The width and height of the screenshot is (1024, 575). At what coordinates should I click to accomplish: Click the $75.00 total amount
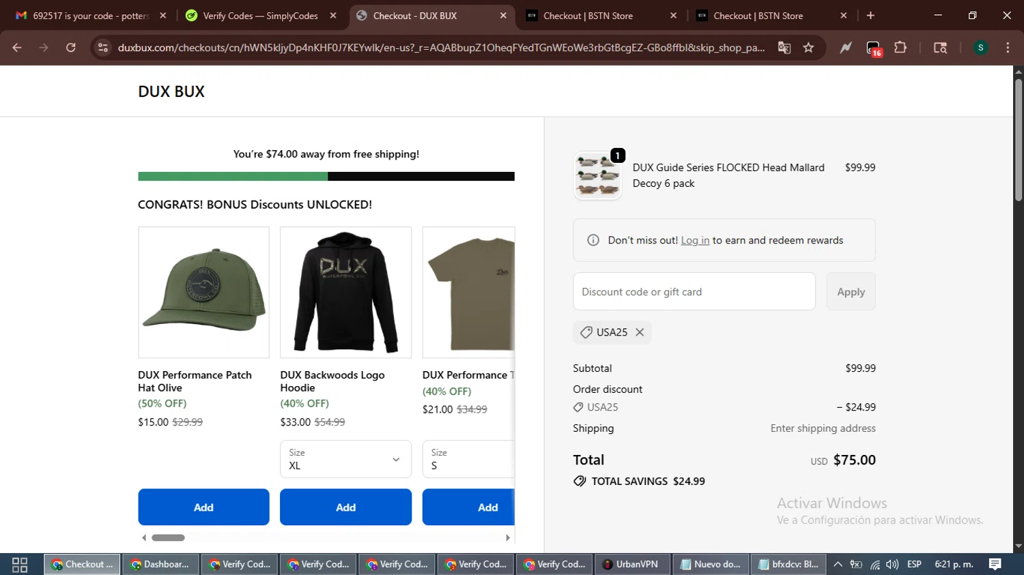click(854, 460)
